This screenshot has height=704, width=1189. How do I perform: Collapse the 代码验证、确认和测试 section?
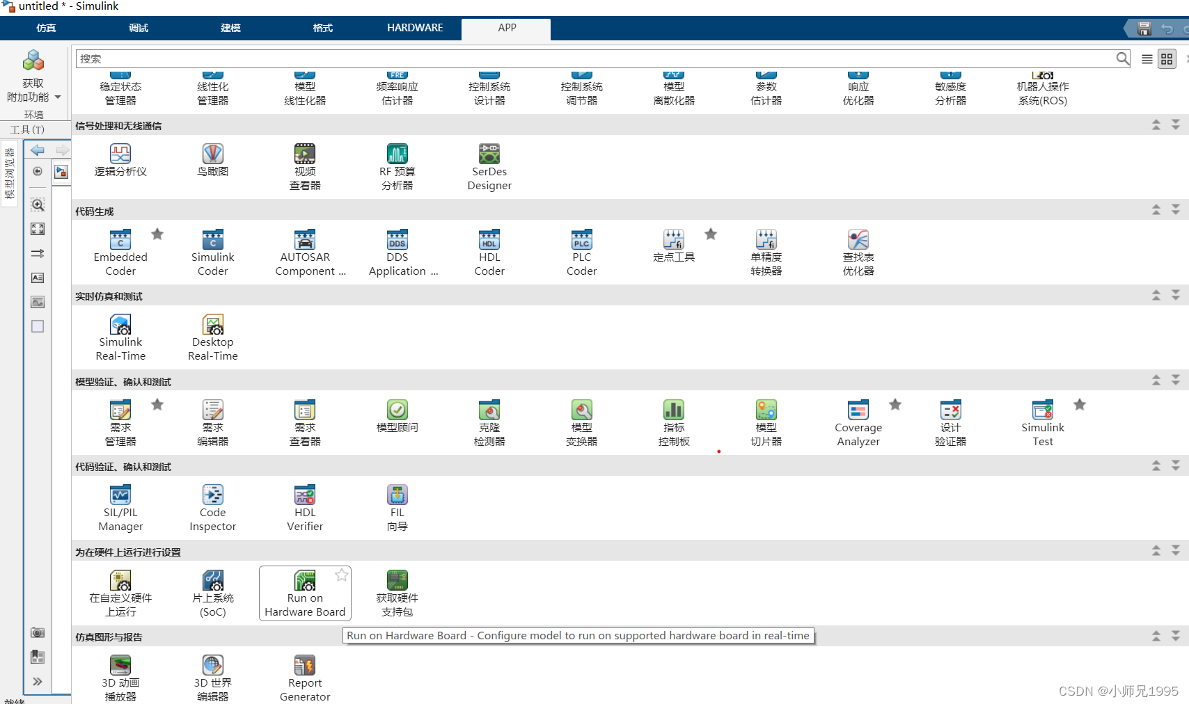(x=1156, y=466)
